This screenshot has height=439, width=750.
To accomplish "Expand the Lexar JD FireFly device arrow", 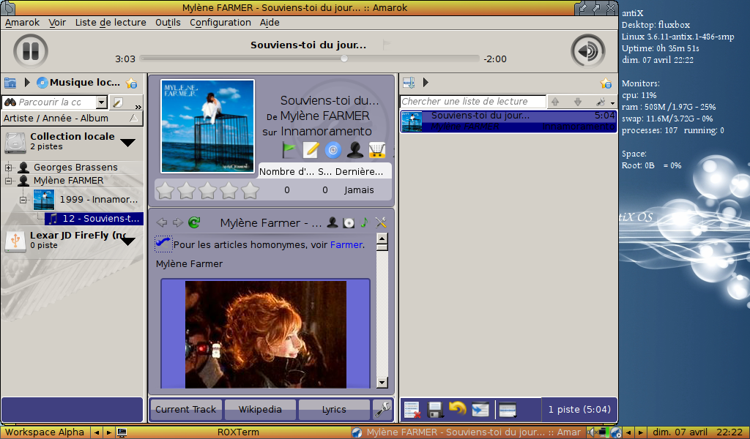I will (x=127, y=241).
